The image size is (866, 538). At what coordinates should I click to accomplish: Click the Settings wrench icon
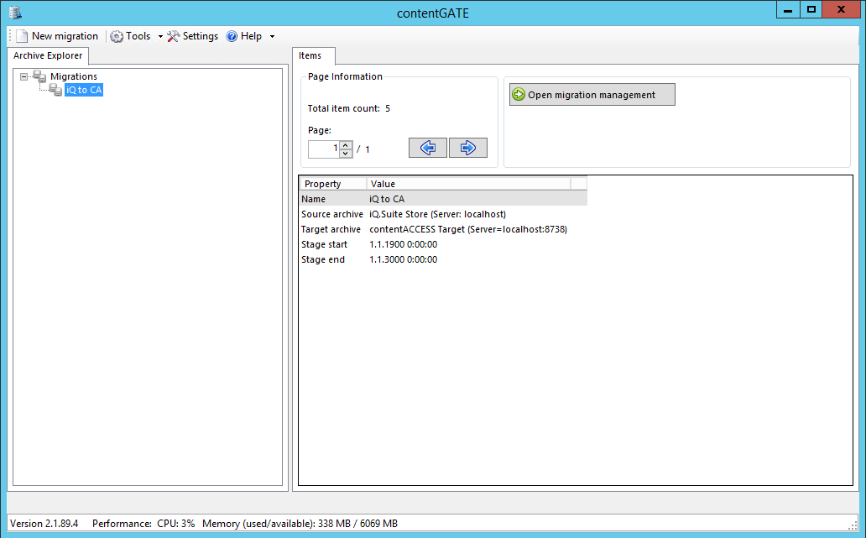point(174,36)
